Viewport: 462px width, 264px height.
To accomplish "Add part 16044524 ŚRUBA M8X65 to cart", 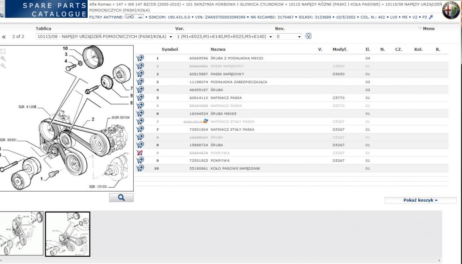I will click(x=140, y=113).
